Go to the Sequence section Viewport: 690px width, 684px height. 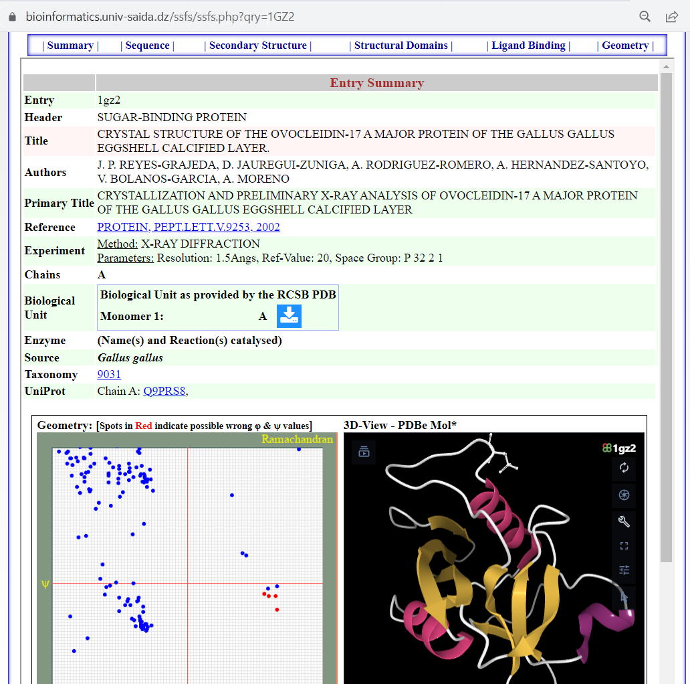pos(147,46)
